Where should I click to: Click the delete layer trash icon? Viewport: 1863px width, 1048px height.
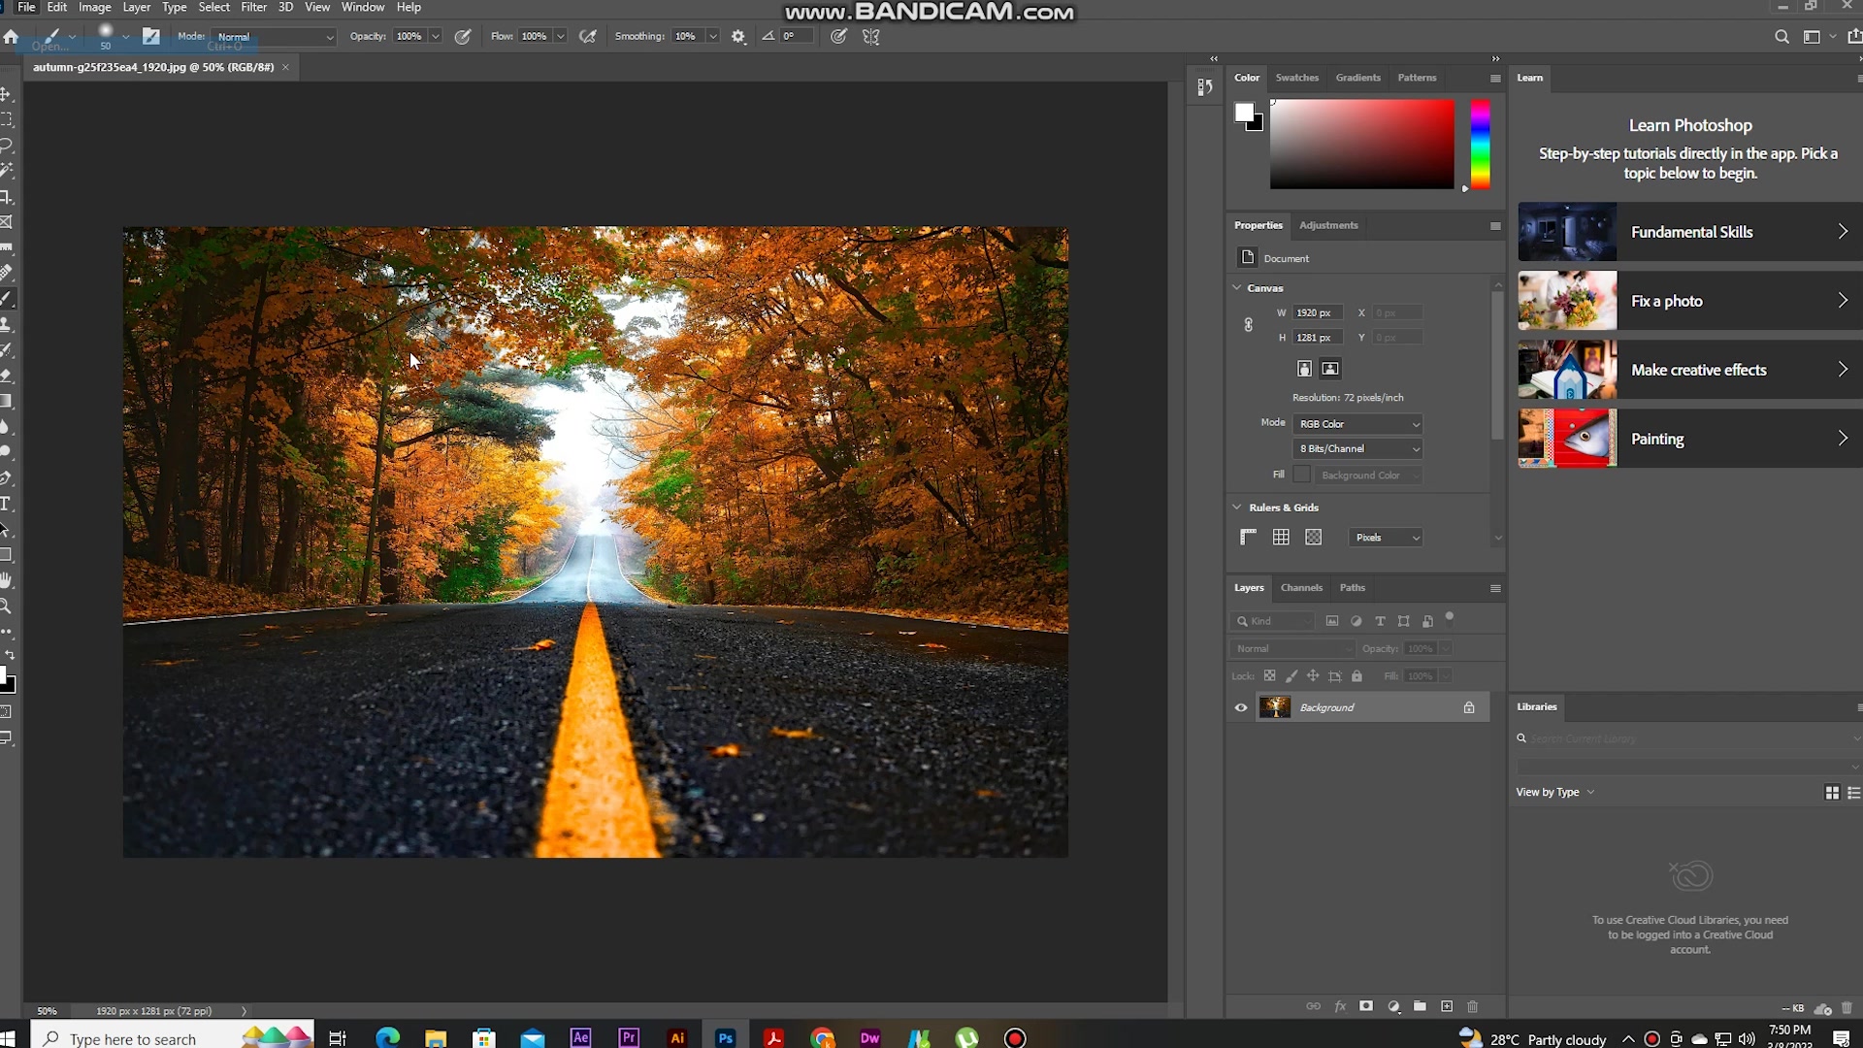[x=1473, y=1006]
